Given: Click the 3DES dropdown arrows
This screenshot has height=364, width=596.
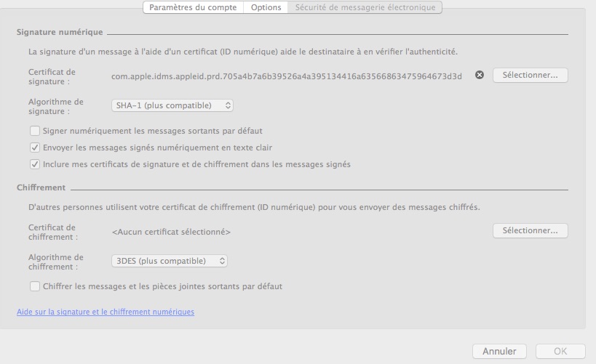Looking at the screenshot, I should [223, 261].
